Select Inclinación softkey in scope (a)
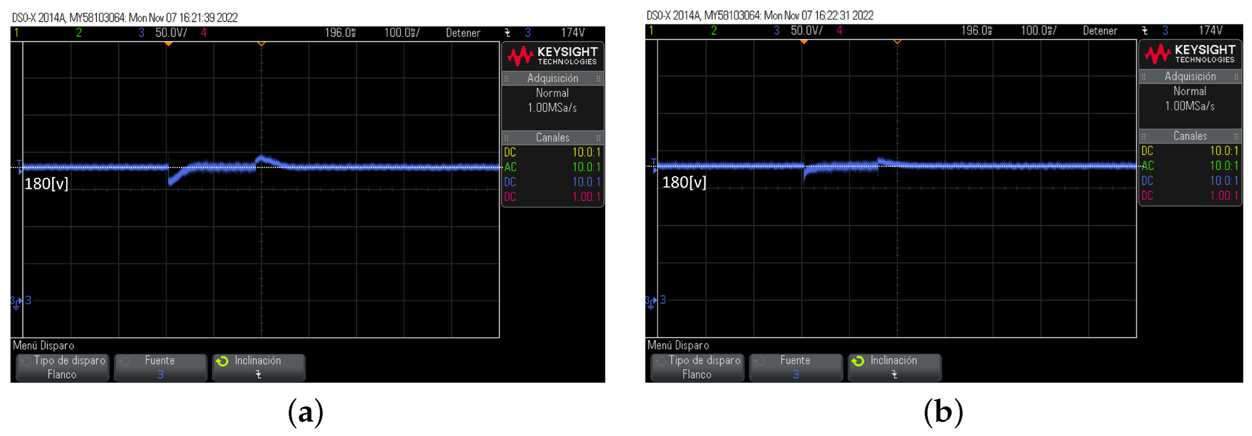 tap(259, 367)
